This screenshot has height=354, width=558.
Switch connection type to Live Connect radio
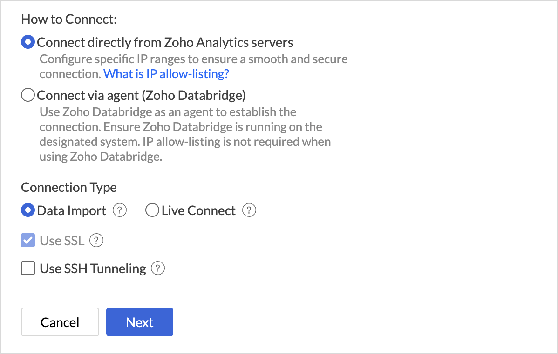coord(152,210)
